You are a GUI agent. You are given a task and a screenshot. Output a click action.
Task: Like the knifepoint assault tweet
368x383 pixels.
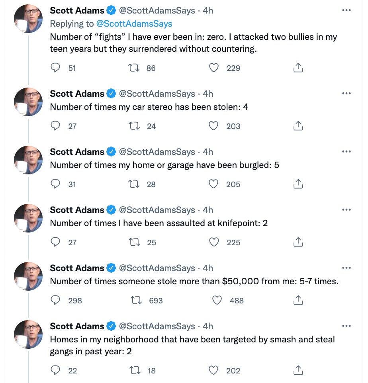(x=214, y=242)
